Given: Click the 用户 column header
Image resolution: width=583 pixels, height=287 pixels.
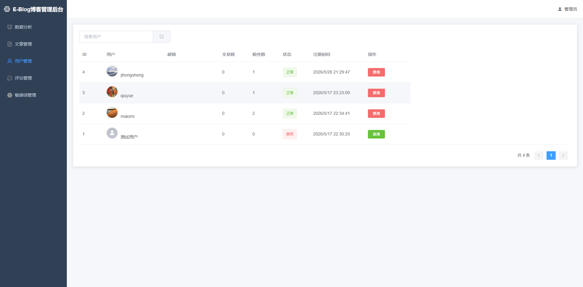Looking at the screenshot, I should (111, 55).
